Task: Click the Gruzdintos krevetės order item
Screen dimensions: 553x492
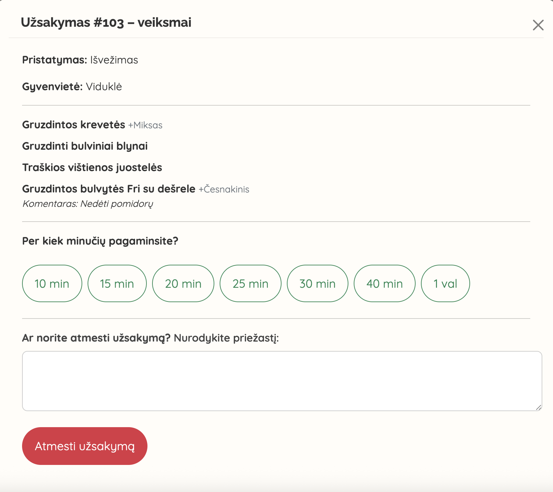Action: click(74, 125)
